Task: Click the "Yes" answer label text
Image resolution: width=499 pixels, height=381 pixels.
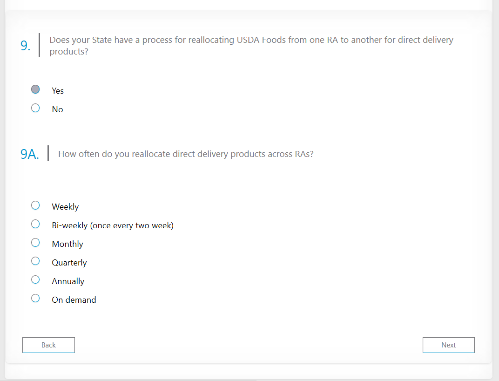Action: 58,91
